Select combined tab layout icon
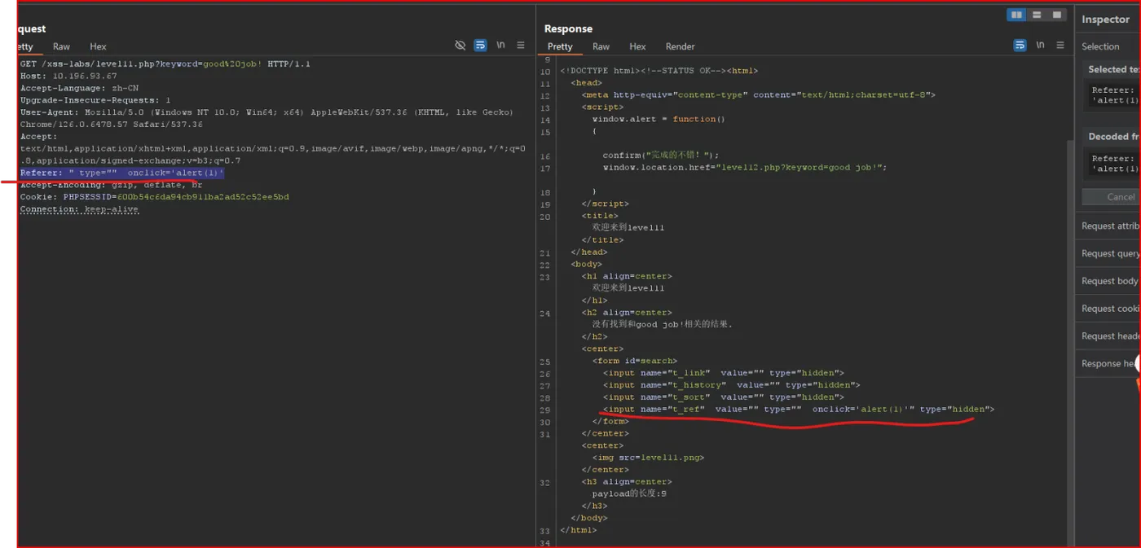This screenshot has width=1141, height=548. pyautogui.click(x=1056, y=15)
